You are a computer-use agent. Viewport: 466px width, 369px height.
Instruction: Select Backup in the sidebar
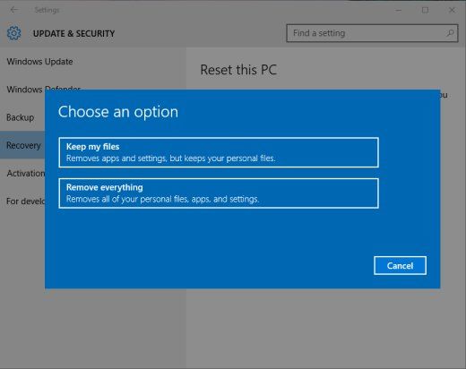[21, 117]
